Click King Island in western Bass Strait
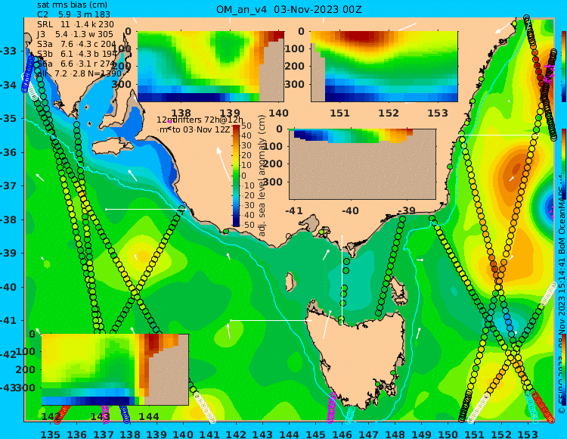Image resolution: width=567 pixels, height=439 pixels. pyautogui.click(x=290, y=282)
